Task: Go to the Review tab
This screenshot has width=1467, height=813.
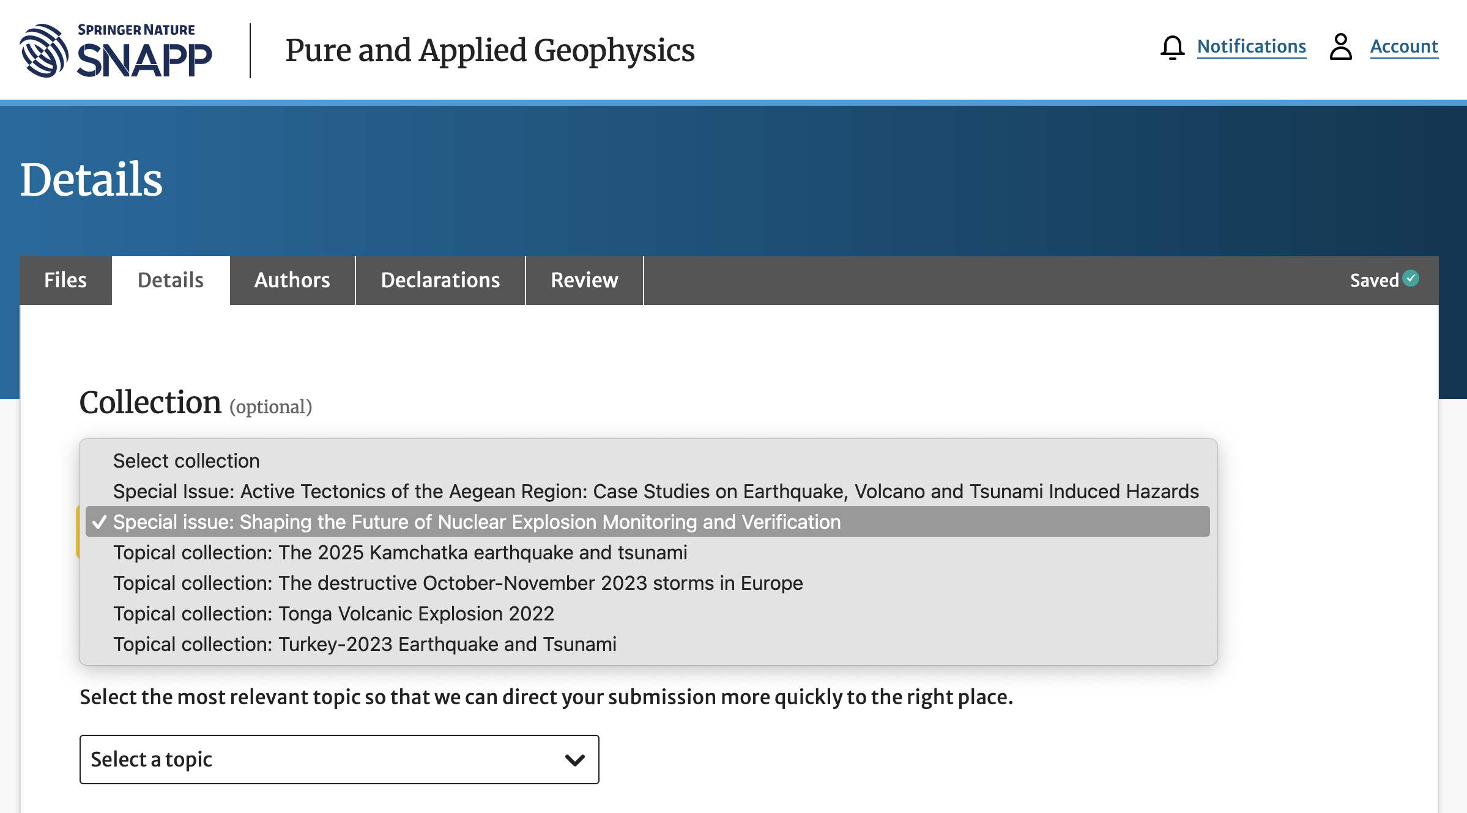Action: (x=584, y=281)
